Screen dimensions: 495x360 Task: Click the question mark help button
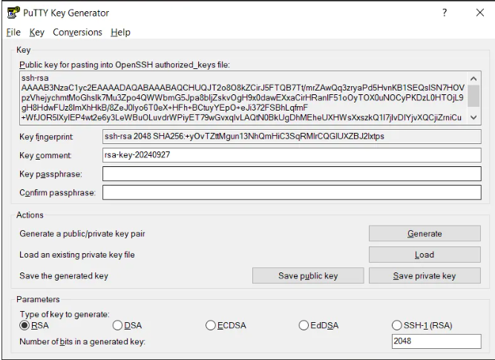click(445, 13)
